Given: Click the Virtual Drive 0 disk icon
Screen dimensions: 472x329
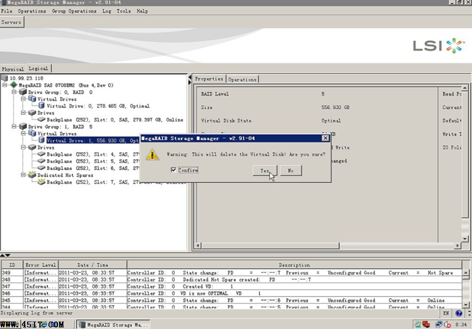Looking at the screenshot, I should [x=41, y=106].
